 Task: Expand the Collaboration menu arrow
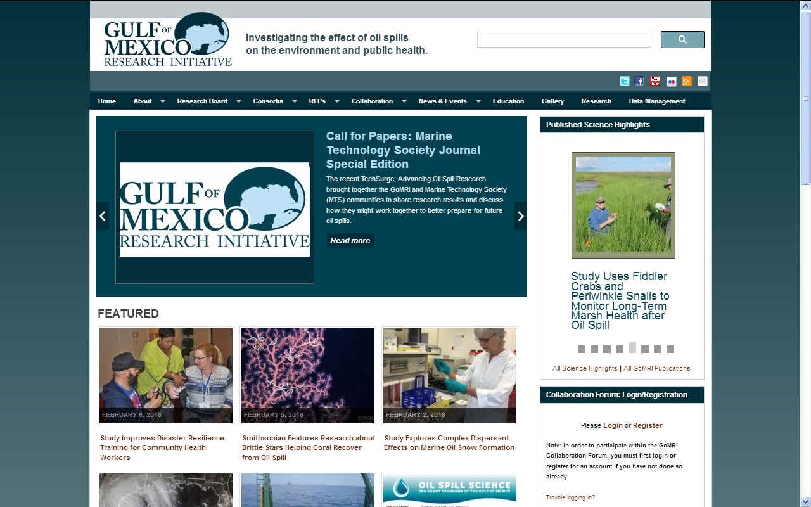(404, 101)
